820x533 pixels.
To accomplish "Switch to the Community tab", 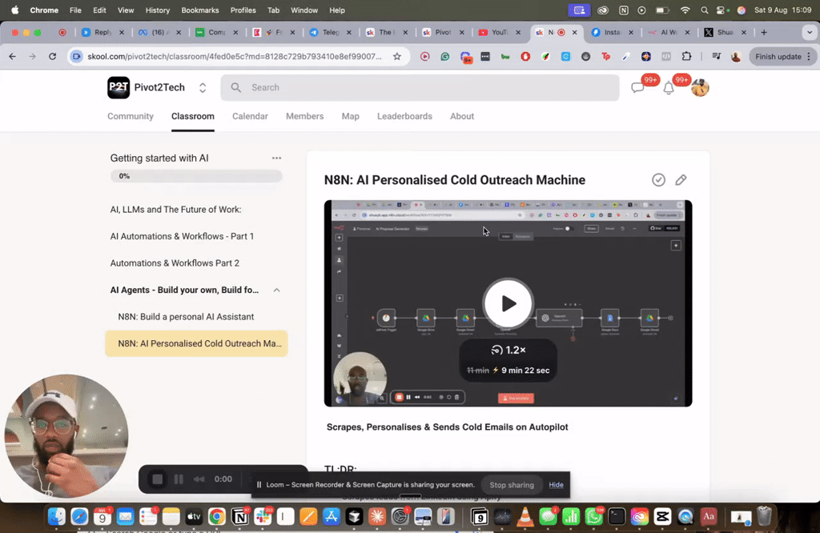I will click(131, 116).
